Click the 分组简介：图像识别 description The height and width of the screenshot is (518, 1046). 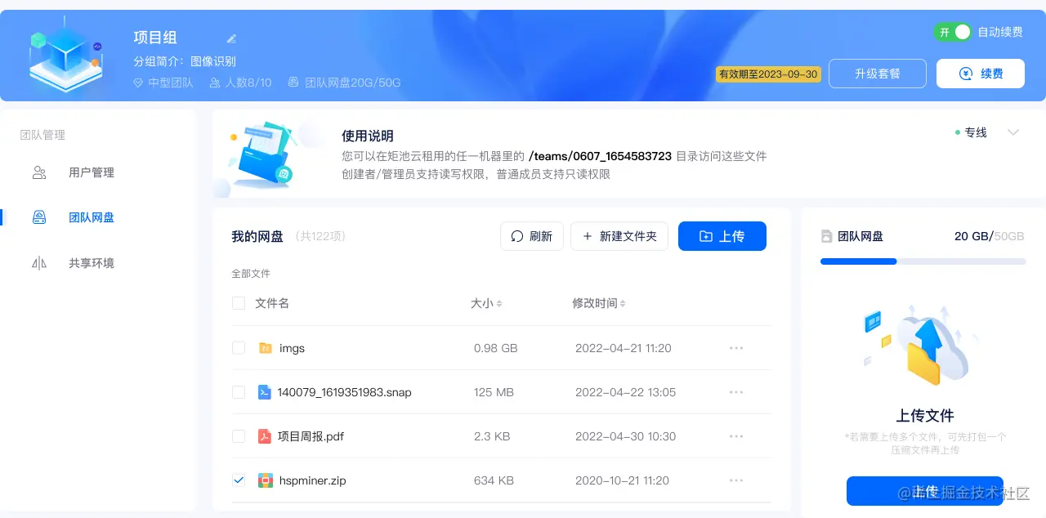[x=185, y=61]
